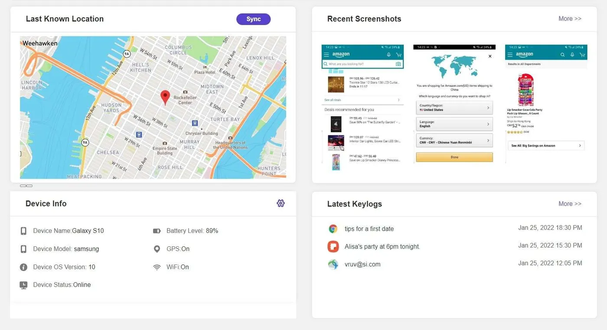Screen dimensions: 607x330
Task: Click the Device Name phone icon
Action: (23, 231)
